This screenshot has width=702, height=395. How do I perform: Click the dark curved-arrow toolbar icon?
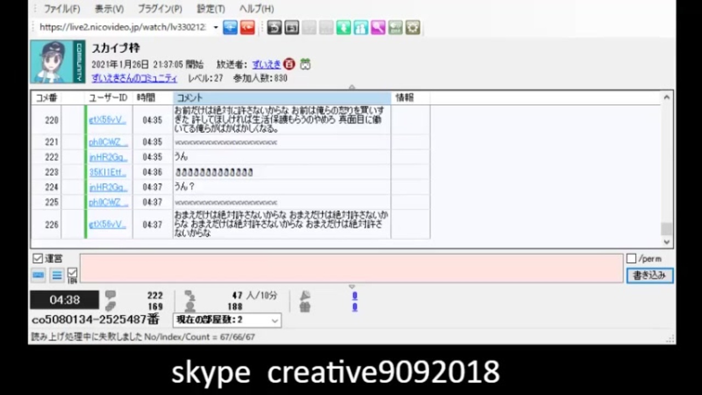click(274, 27)
